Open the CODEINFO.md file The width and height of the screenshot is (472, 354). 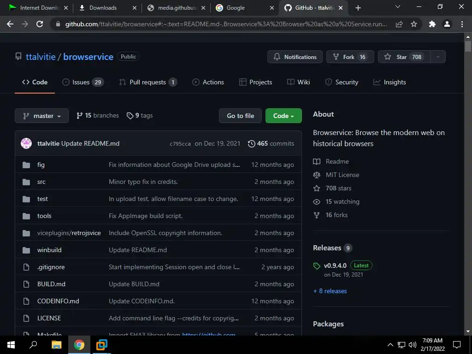point(58,301)
